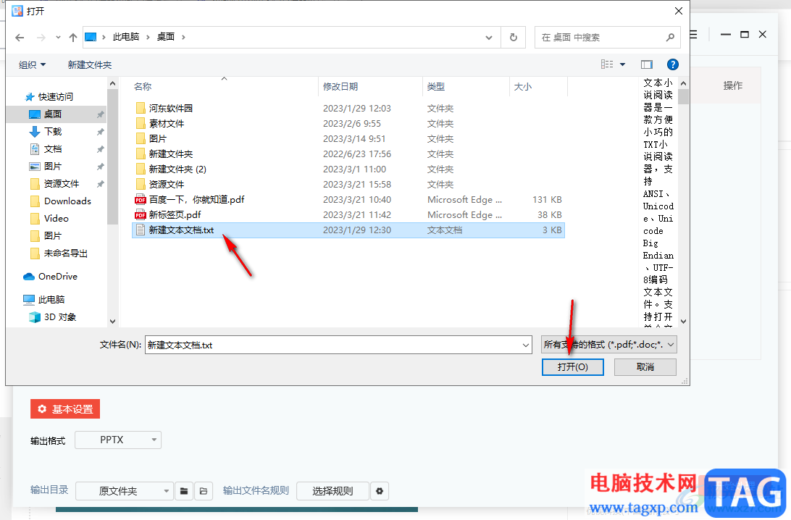Expand the chevron after 桌面 breadcrumb

tap(183, 38)
